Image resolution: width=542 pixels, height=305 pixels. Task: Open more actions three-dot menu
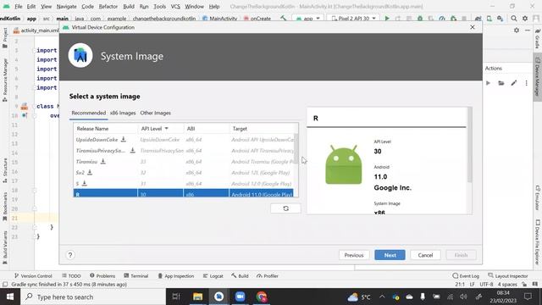click(x=527, y=83)
